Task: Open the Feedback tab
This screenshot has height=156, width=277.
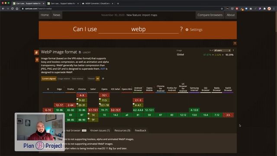Action: pyautogui.click(x=140, y=130)
